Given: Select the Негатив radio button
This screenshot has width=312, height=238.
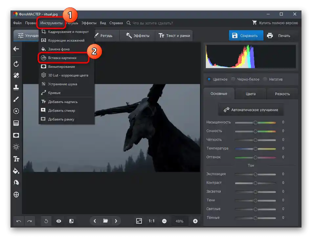Looking at the screenshot, I should click(265, 79).
